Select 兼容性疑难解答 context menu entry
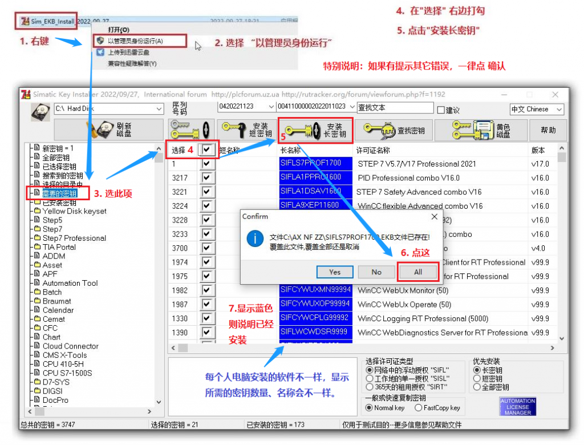This screenshot has width=584, height=445. click(x=132, y=63)
